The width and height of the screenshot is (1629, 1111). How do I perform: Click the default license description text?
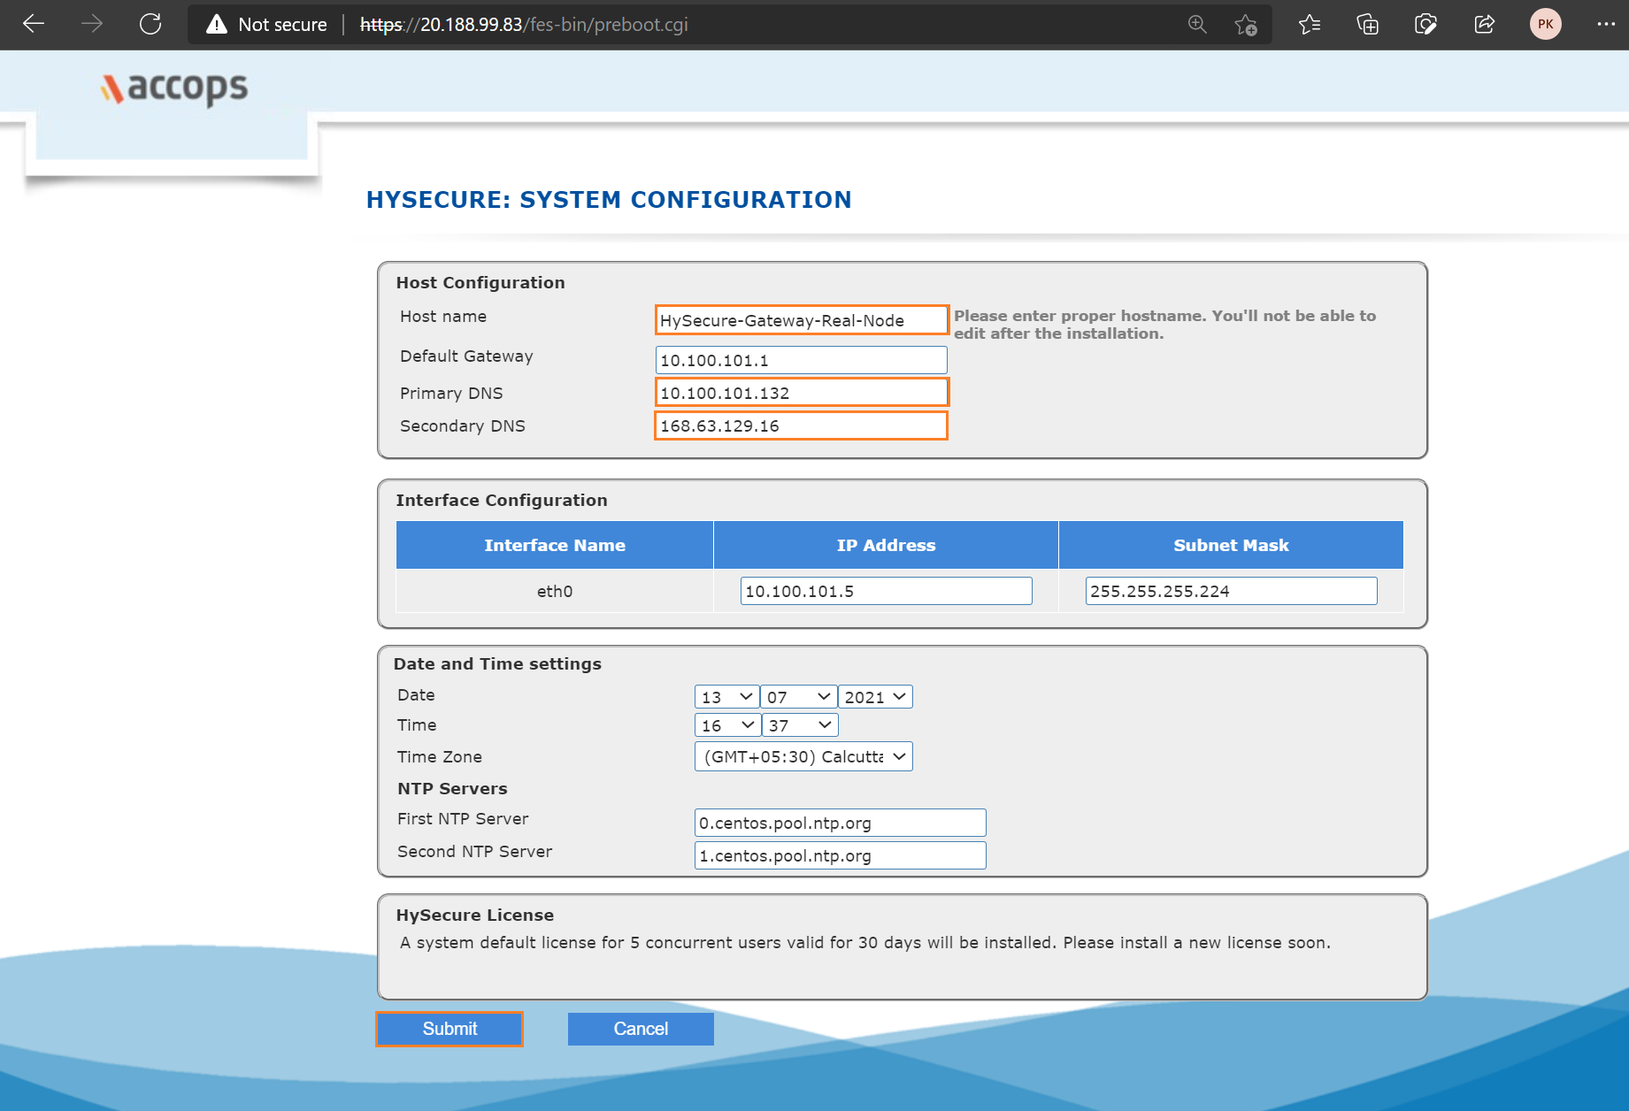click(x=865, y=942)
